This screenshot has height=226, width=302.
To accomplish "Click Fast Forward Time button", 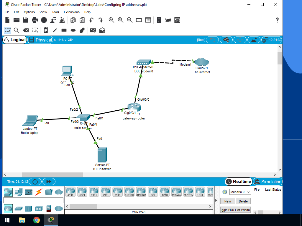I will point(49,182).
